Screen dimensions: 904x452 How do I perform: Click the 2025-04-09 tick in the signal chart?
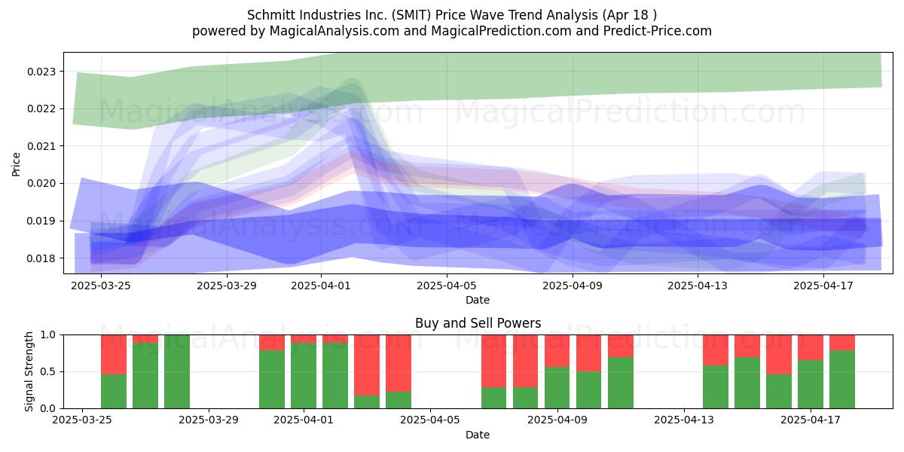pyautogui.click(x=557, y=420)
